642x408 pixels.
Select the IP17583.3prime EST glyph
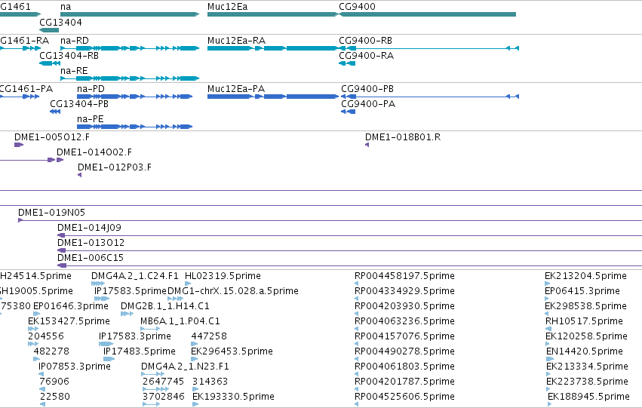coord(106,344)
